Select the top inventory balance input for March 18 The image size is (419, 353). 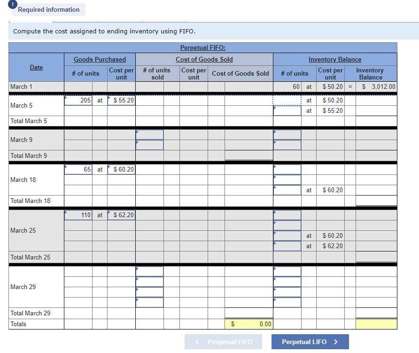(287, 169)
